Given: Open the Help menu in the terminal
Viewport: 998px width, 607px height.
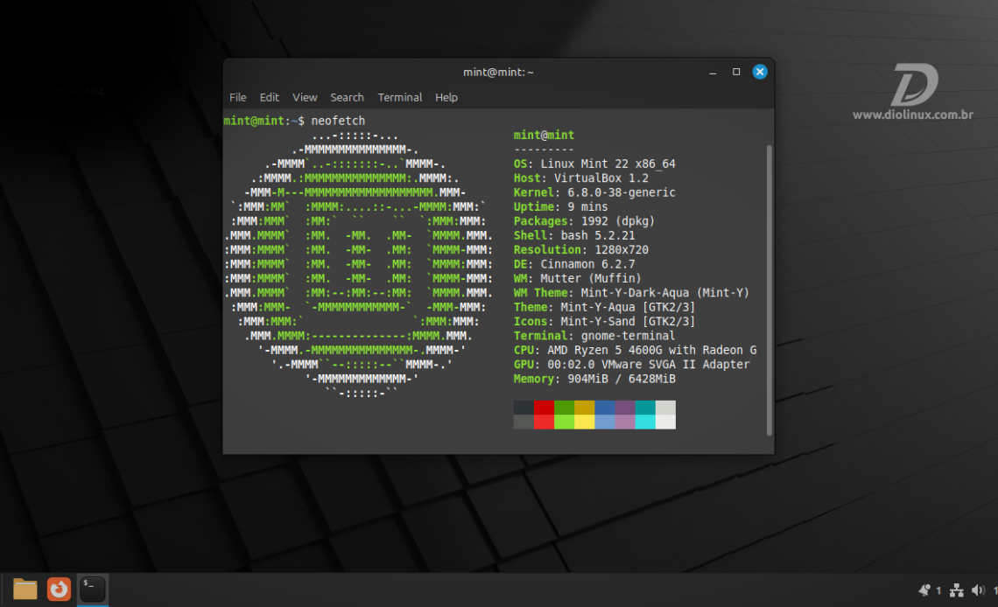Looking at the screenshot, I should [x=446, y=97].
